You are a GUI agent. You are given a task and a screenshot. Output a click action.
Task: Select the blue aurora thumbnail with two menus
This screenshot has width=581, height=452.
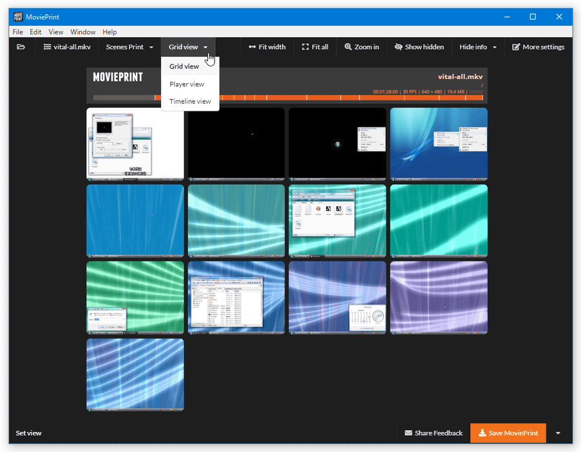(439, 144)
